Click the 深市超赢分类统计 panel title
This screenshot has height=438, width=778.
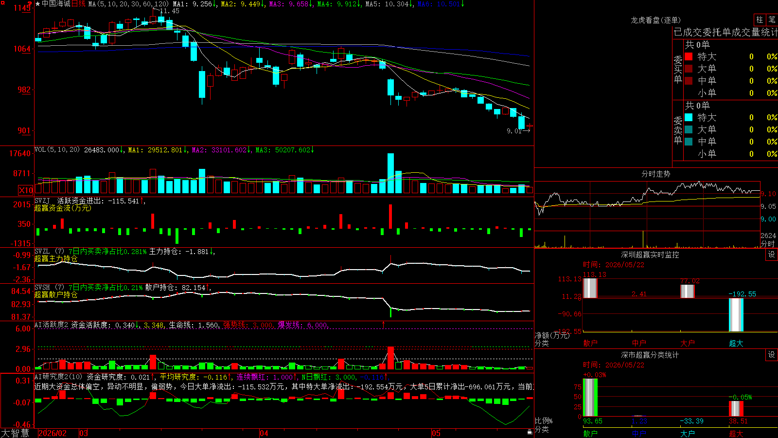pos(650,355)
